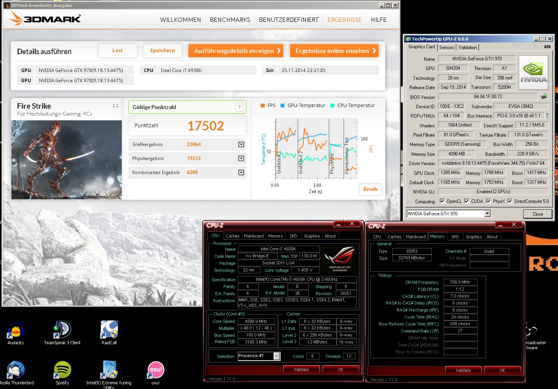558x389 pixels.
Task: Click the Last button
Action: (118, 51)
